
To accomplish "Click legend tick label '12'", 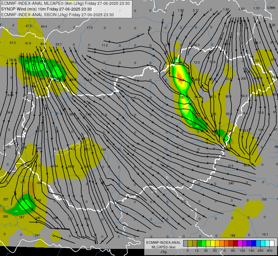I will 197,251.
